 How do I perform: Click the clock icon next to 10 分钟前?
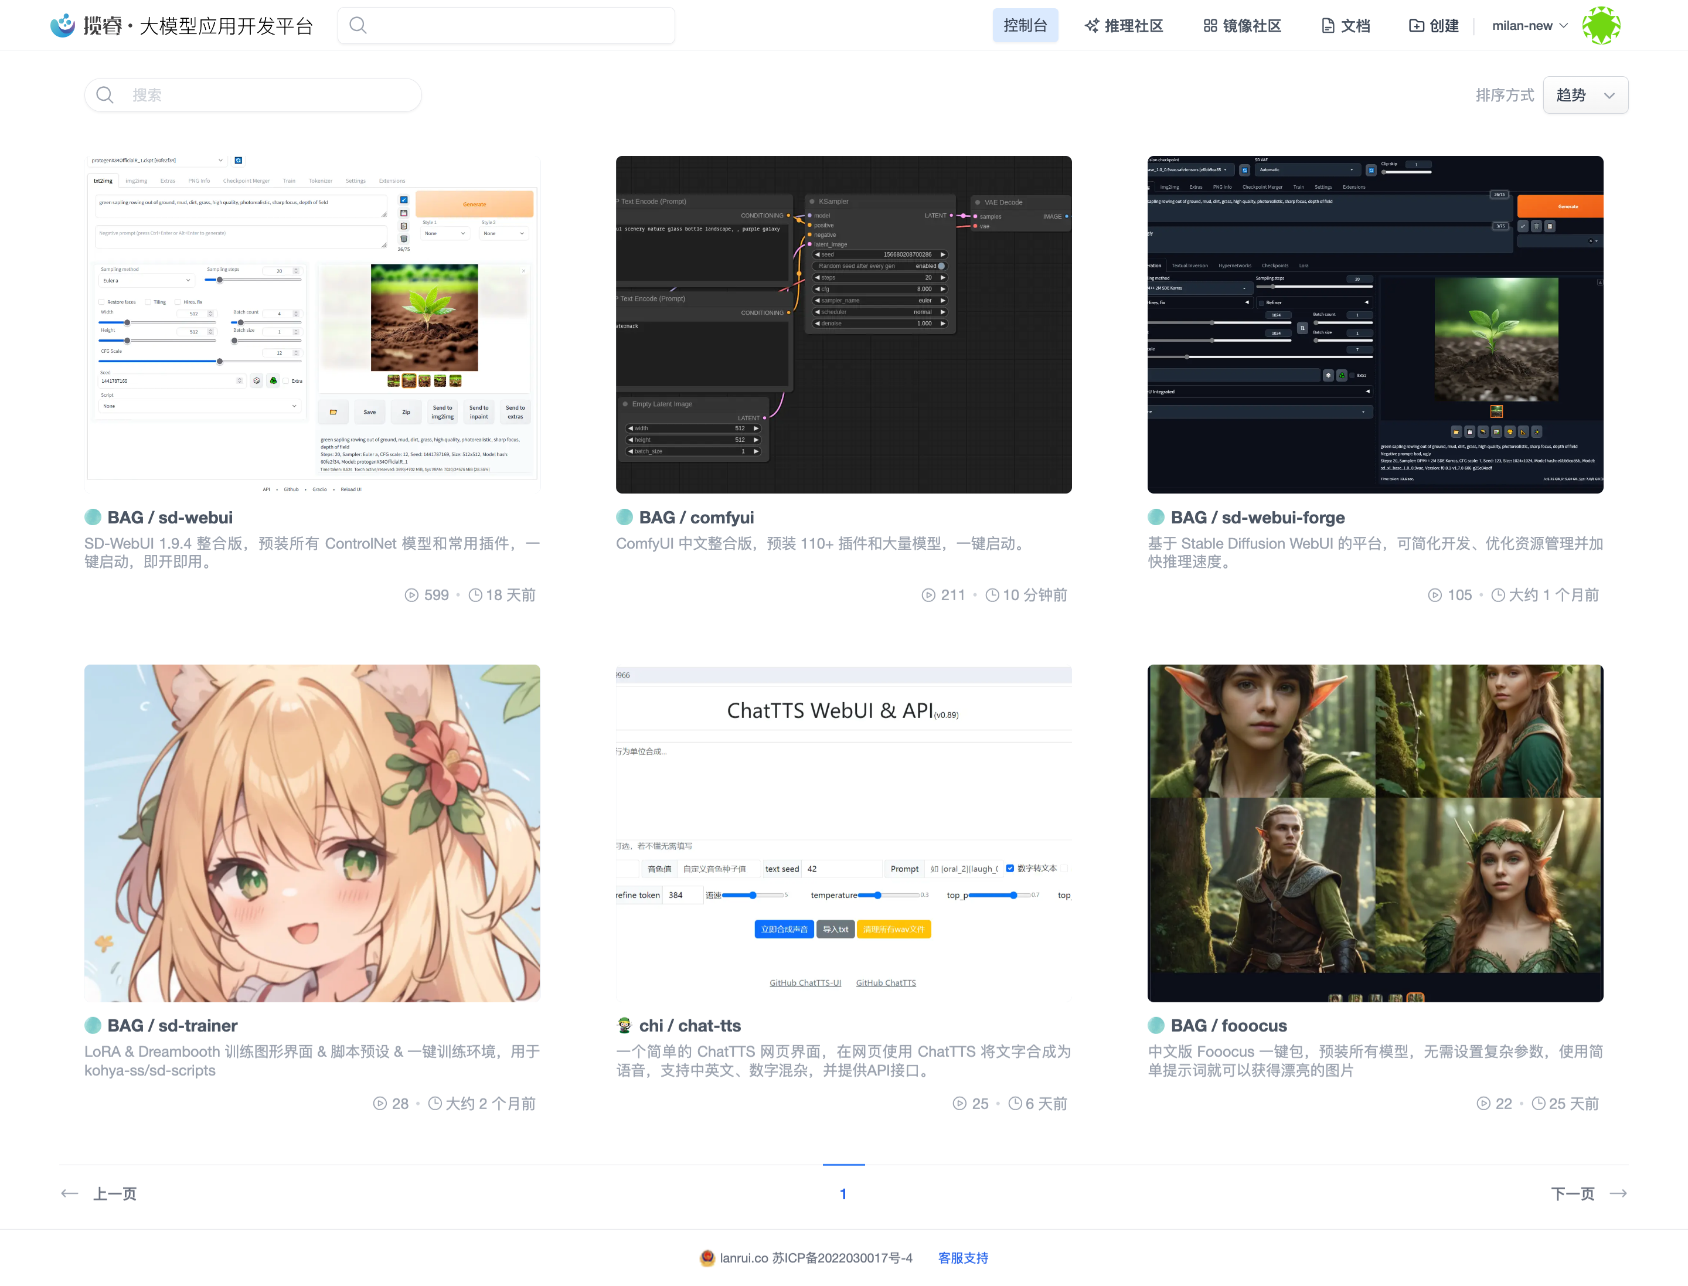992,596
